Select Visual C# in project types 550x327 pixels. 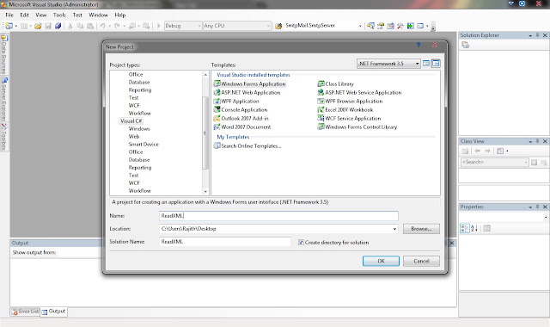pyautogui.click(x=131, y=120)
